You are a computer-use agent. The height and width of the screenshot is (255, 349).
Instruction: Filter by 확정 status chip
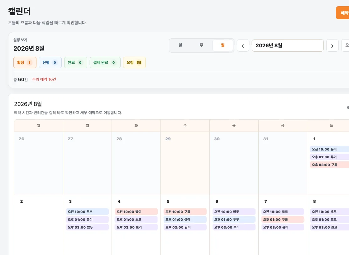coord(25,63)
